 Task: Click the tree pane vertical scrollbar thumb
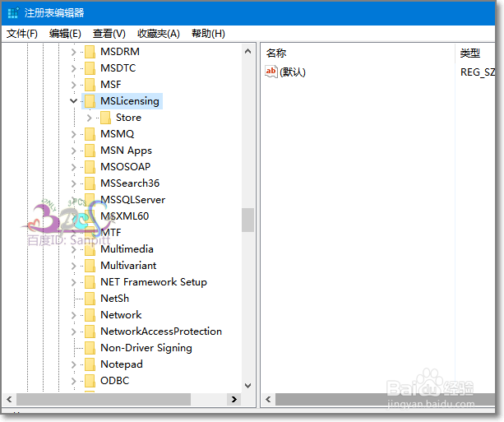(247, 220)
